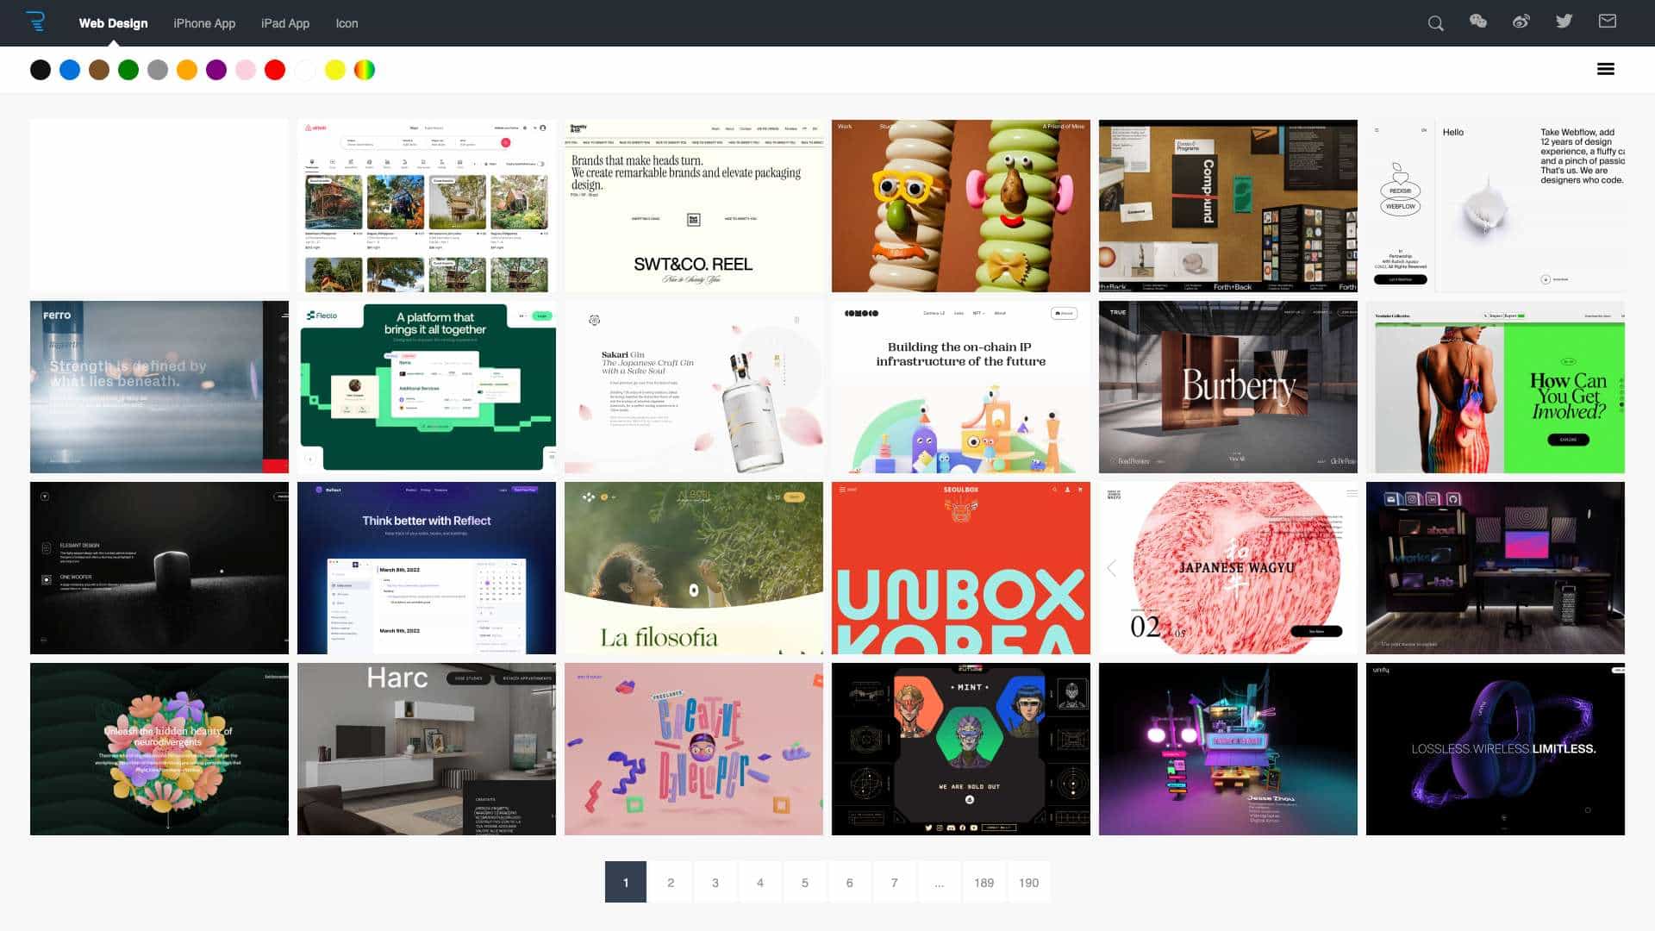This screenshot has height=931, width=1655.
Task: Open the WeChat icon in header
Action: (1478, 22)
